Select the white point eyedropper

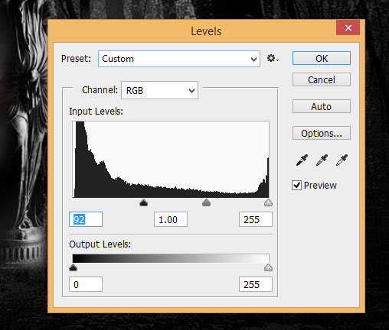[x=342, y=160]
